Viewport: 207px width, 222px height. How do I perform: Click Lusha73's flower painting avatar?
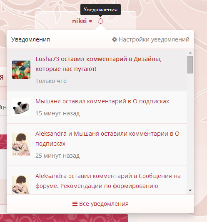(21, 70)
